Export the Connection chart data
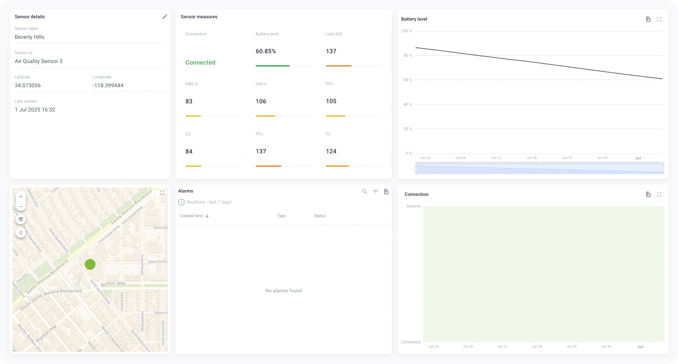Viewport: 678px width, 364px height. pos(648,194)
